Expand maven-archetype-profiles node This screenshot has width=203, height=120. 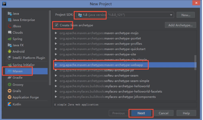click(x=56, y=44)
